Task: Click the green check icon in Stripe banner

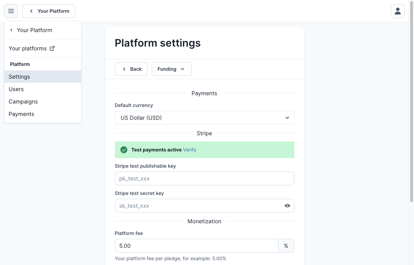Action: (124, 150)
